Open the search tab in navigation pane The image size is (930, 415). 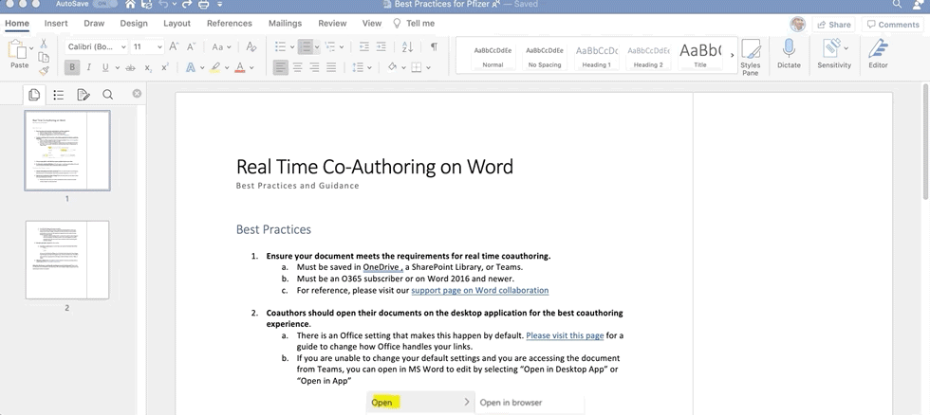107,94
